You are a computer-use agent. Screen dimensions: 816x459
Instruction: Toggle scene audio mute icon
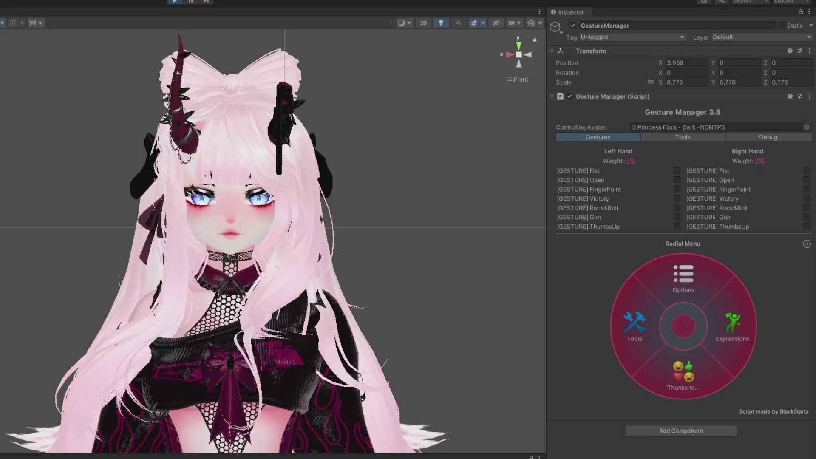458,23
